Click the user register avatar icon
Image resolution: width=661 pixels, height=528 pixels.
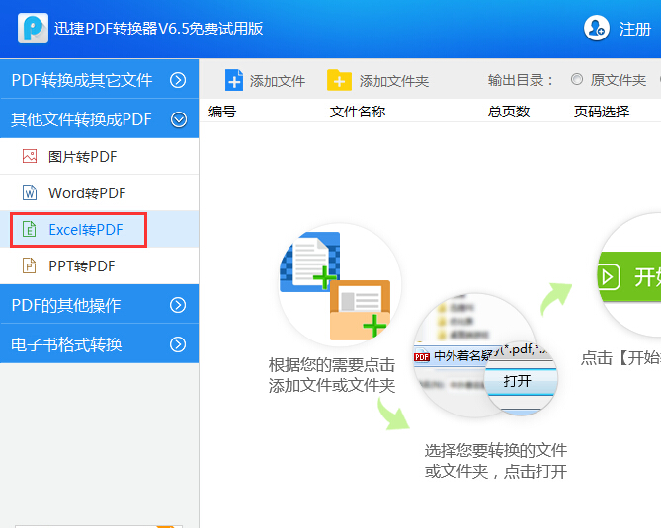[x=597, y=29]
